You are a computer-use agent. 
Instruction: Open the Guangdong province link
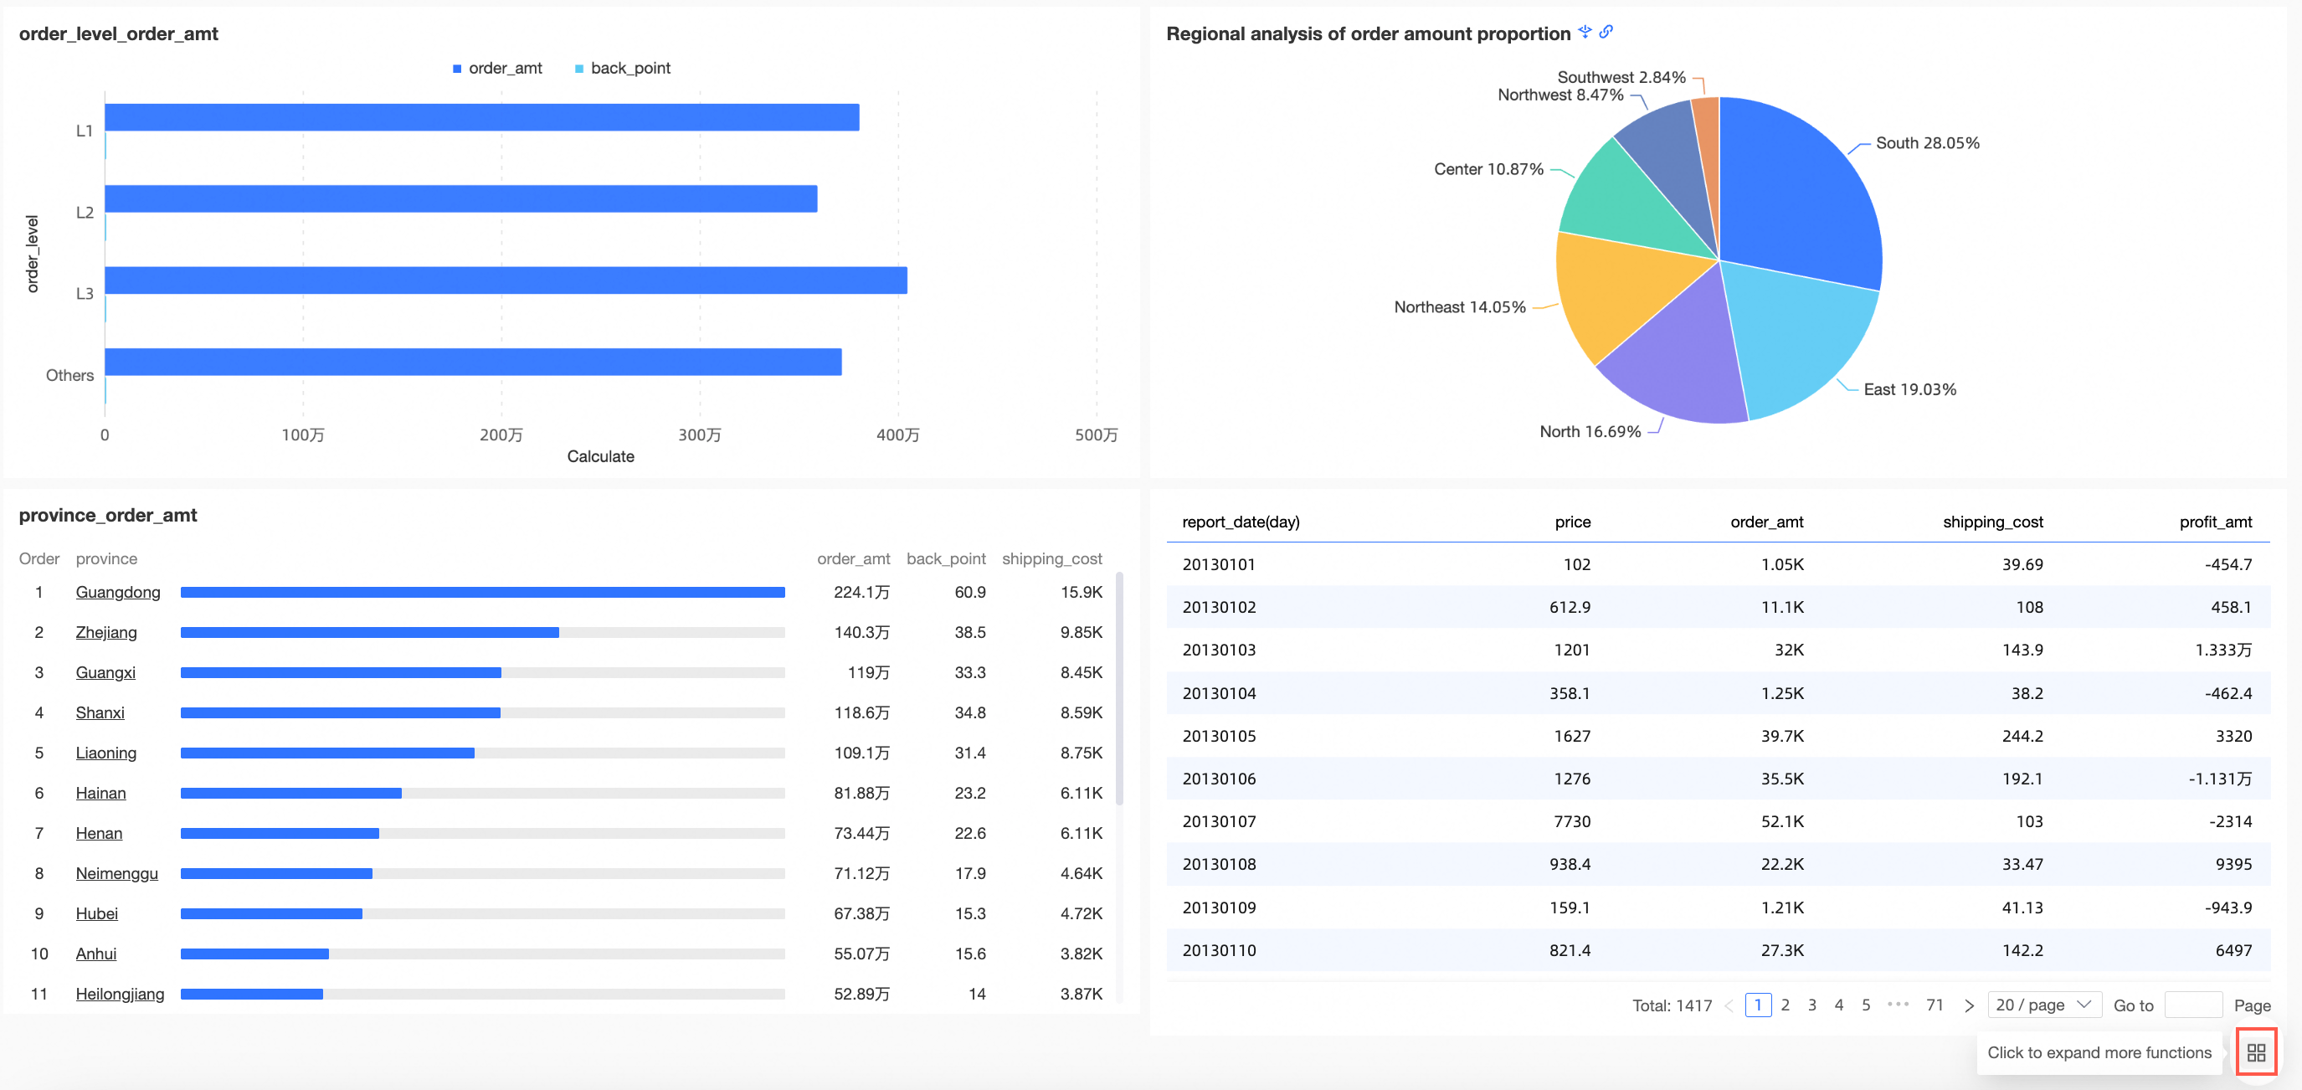pyautogui.click(x=118, y=593)
